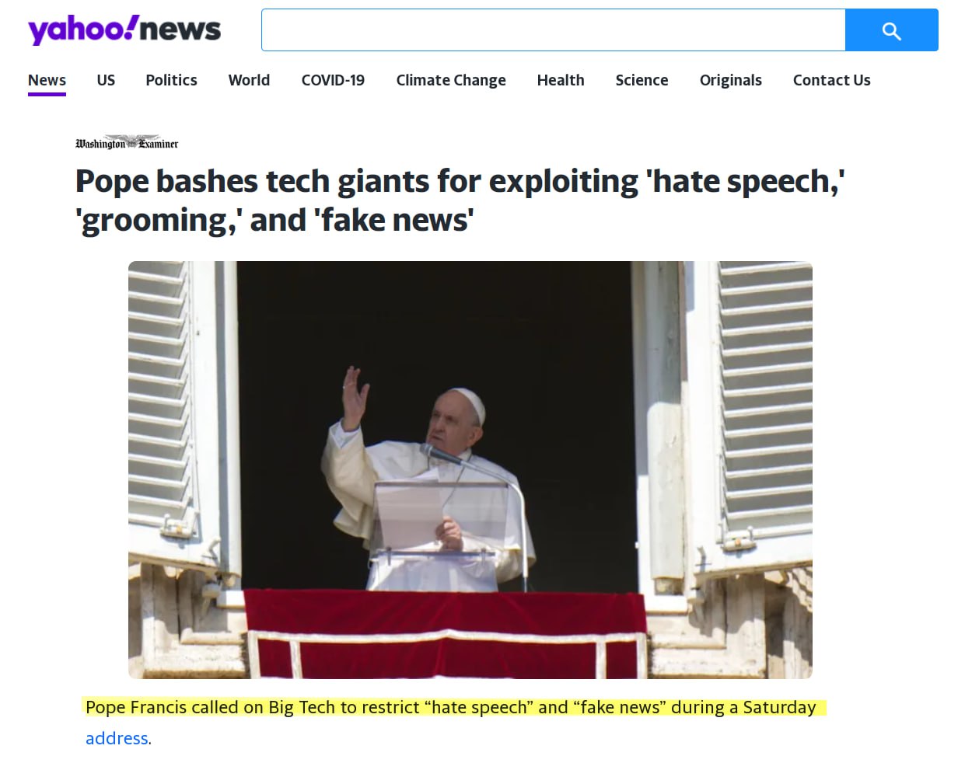Screen dimensions: 965x770
Task: Select the Originals menu item
Action: coord(730,80)
